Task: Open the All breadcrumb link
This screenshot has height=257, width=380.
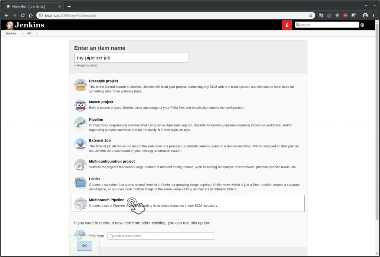Action: tap(29, 33)
